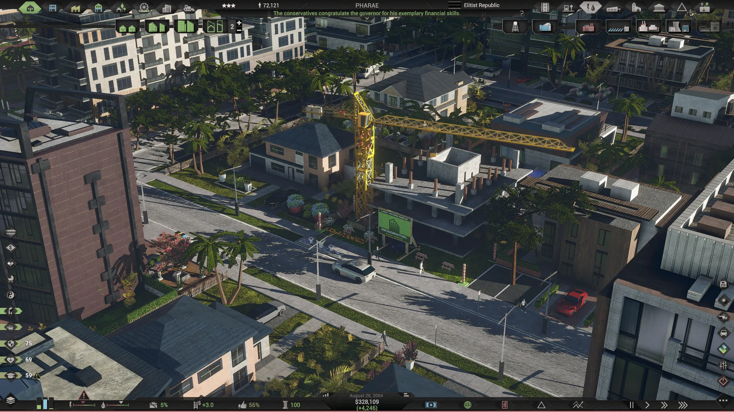Select the residential zoning tool

pyautogui.click(x=31, y=7)
